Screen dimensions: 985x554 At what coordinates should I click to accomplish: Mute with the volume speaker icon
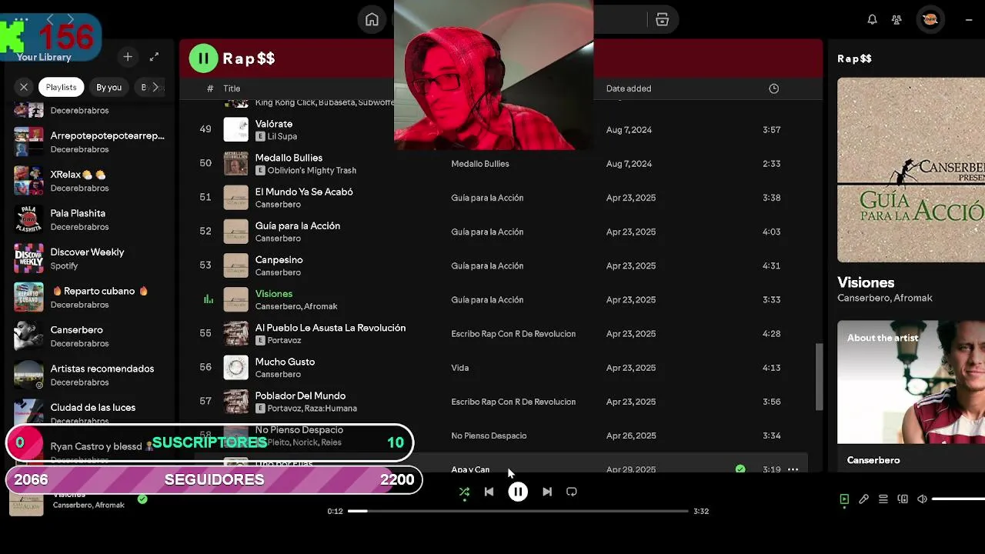tap(922, 499)
